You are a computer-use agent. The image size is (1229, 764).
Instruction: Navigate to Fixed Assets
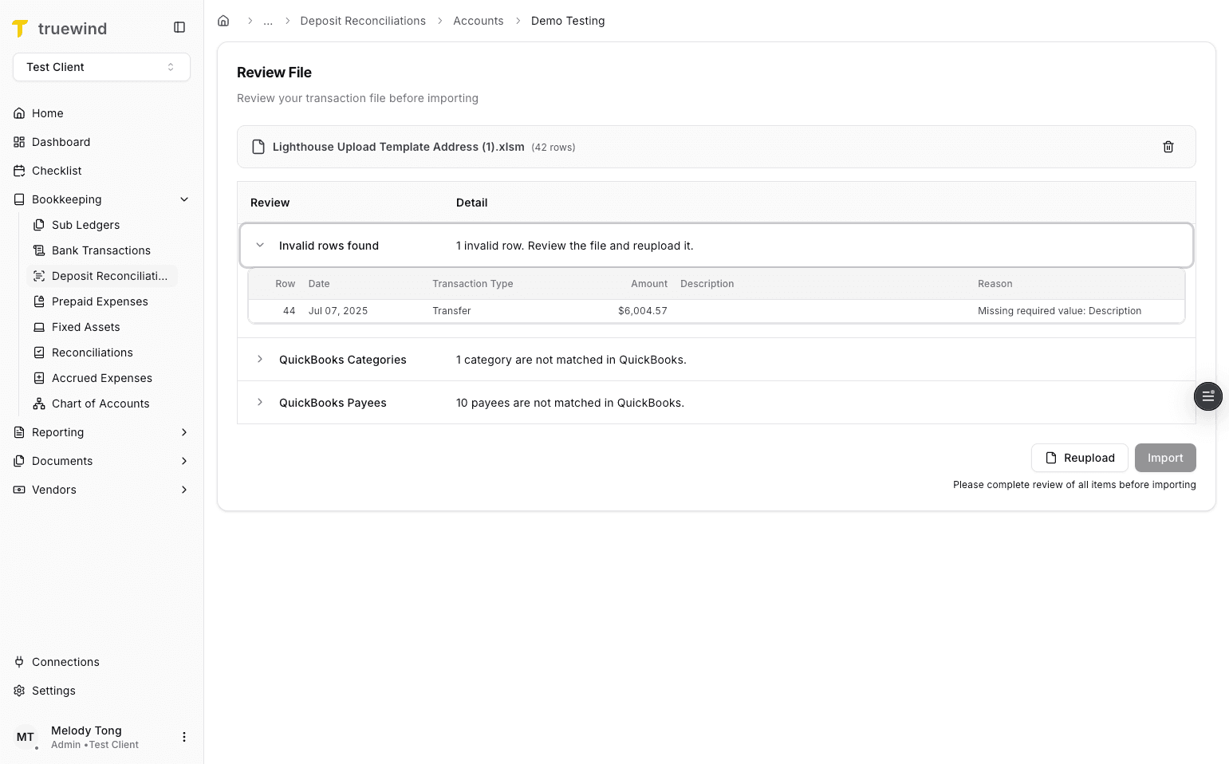[x=86, y=327]
